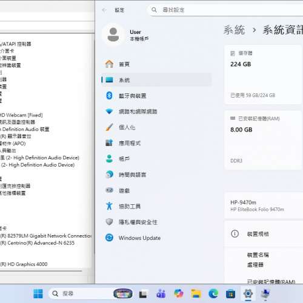
Task: Select 82579LM Gigabit Network Connection in Device Manager
Action: point(46,236)
